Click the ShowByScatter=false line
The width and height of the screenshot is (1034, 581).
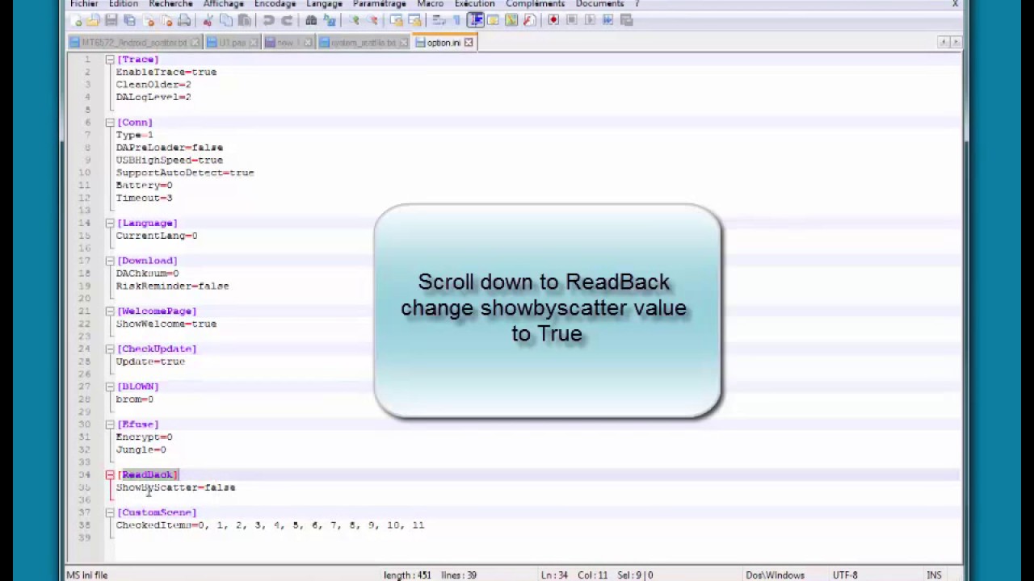point(175,487)
